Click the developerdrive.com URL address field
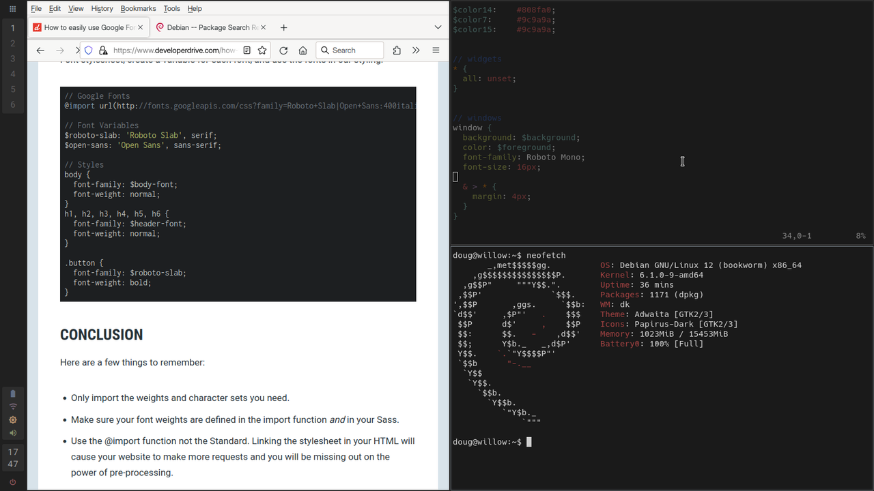The image size is (874, 491). [175, 50]
